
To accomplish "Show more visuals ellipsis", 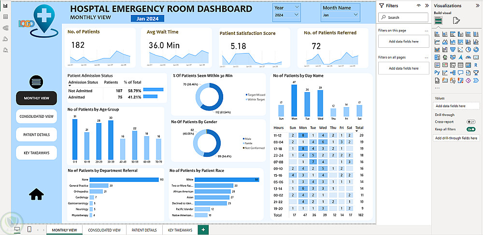I will pyautogui.click(x=437, y=88).
